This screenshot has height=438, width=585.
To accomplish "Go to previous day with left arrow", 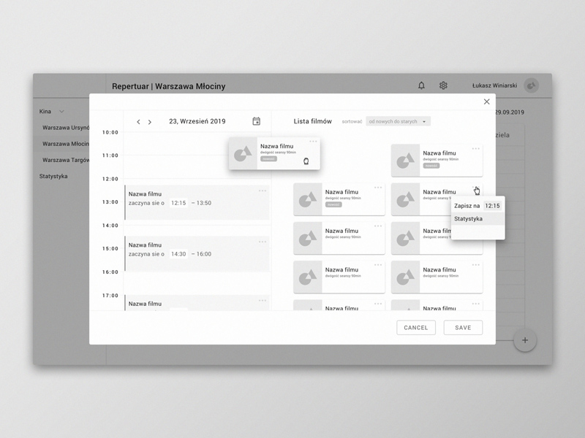I will pos(139,122).
